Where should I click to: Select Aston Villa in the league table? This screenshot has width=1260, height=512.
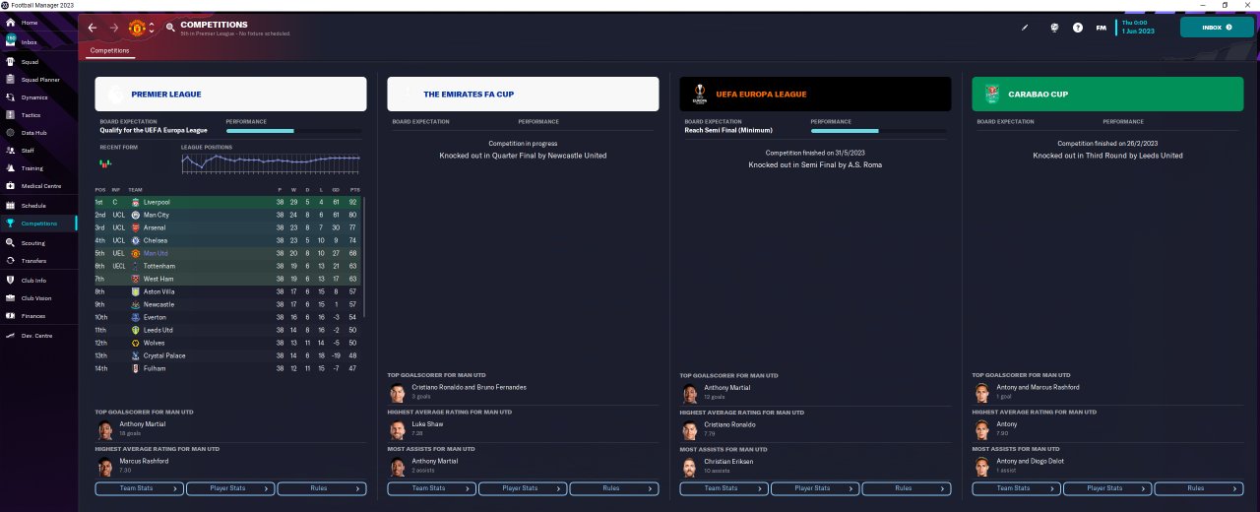pos(228,291)
